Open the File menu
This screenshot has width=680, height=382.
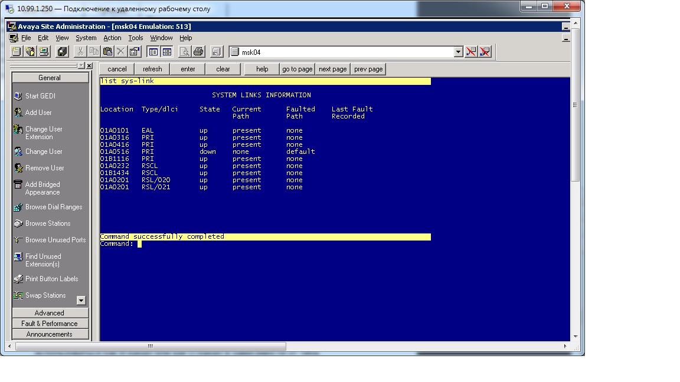[26, 38]
